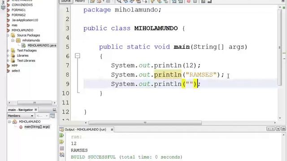Collapse the Source Packages tree node

[x=8, y=35]
